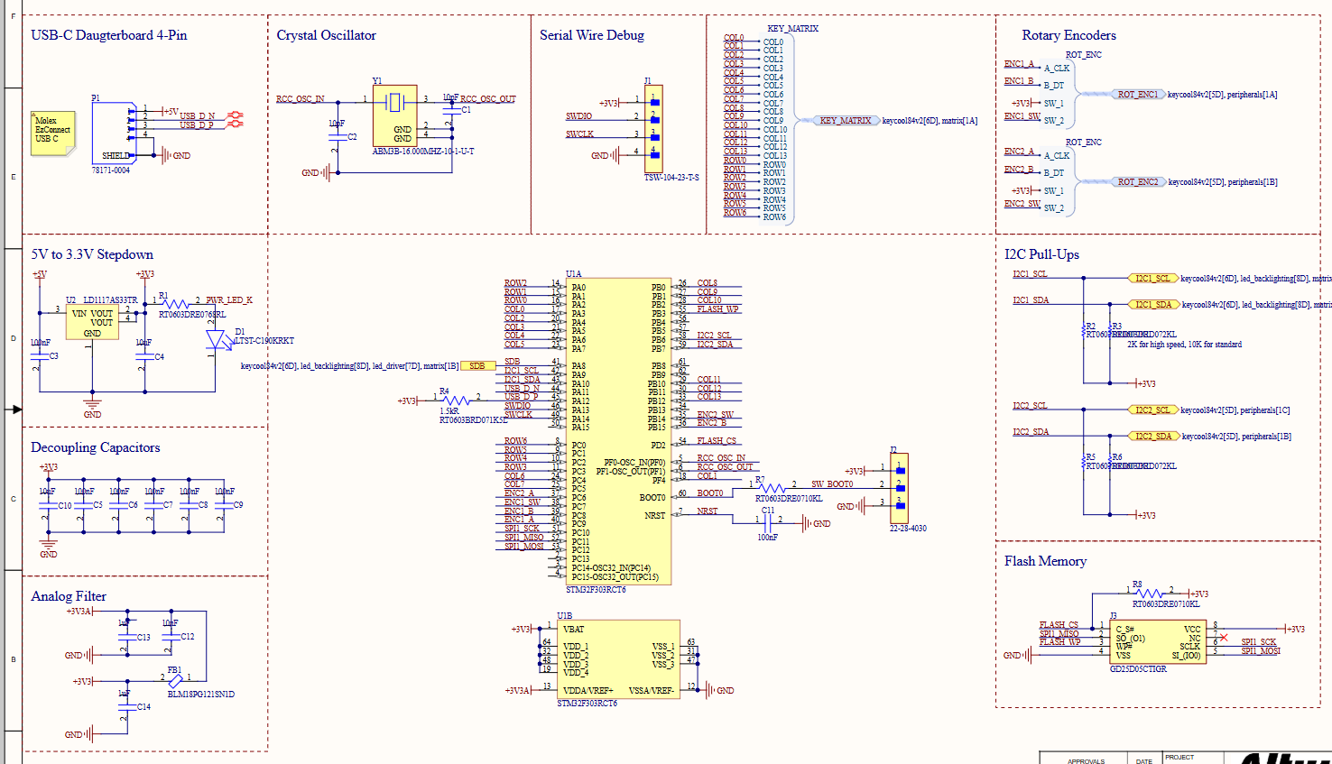Click the yellow Molex EzConnect USB C note
The height and width of the screenshot is (764, 1332).
[x=52, y=132]
